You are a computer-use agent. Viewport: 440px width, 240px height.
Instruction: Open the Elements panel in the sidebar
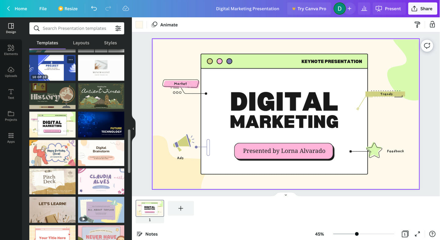11,50
